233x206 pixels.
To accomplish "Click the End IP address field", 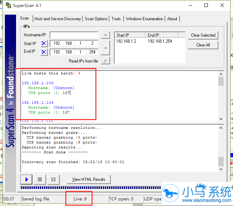I will (x=74, y=52).
